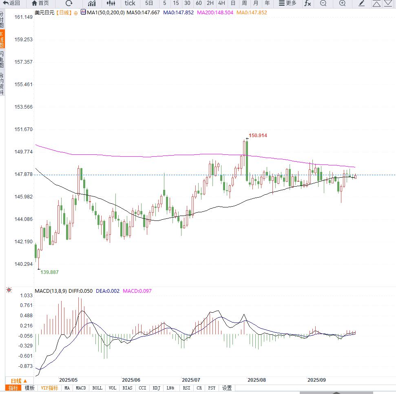The height and width of the screenshot is (394, 396).
Task: Choose the PSY indicator
Action: 212,388
